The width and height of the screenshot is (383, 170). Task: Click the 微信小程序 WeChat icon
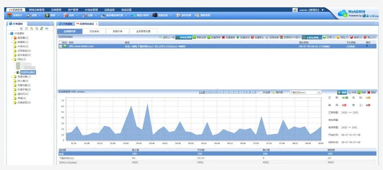133,15
